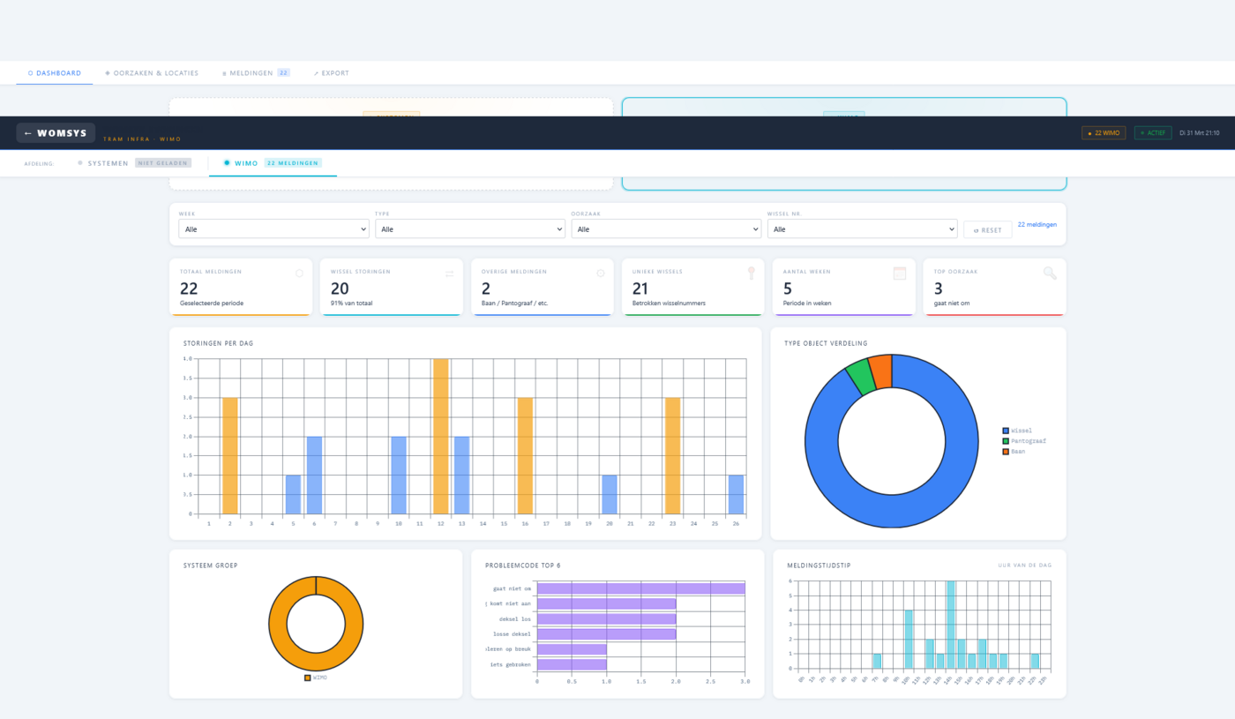Click the gear icon on Overige Meldingen card
1235x719 pixels.
point(601,273)
